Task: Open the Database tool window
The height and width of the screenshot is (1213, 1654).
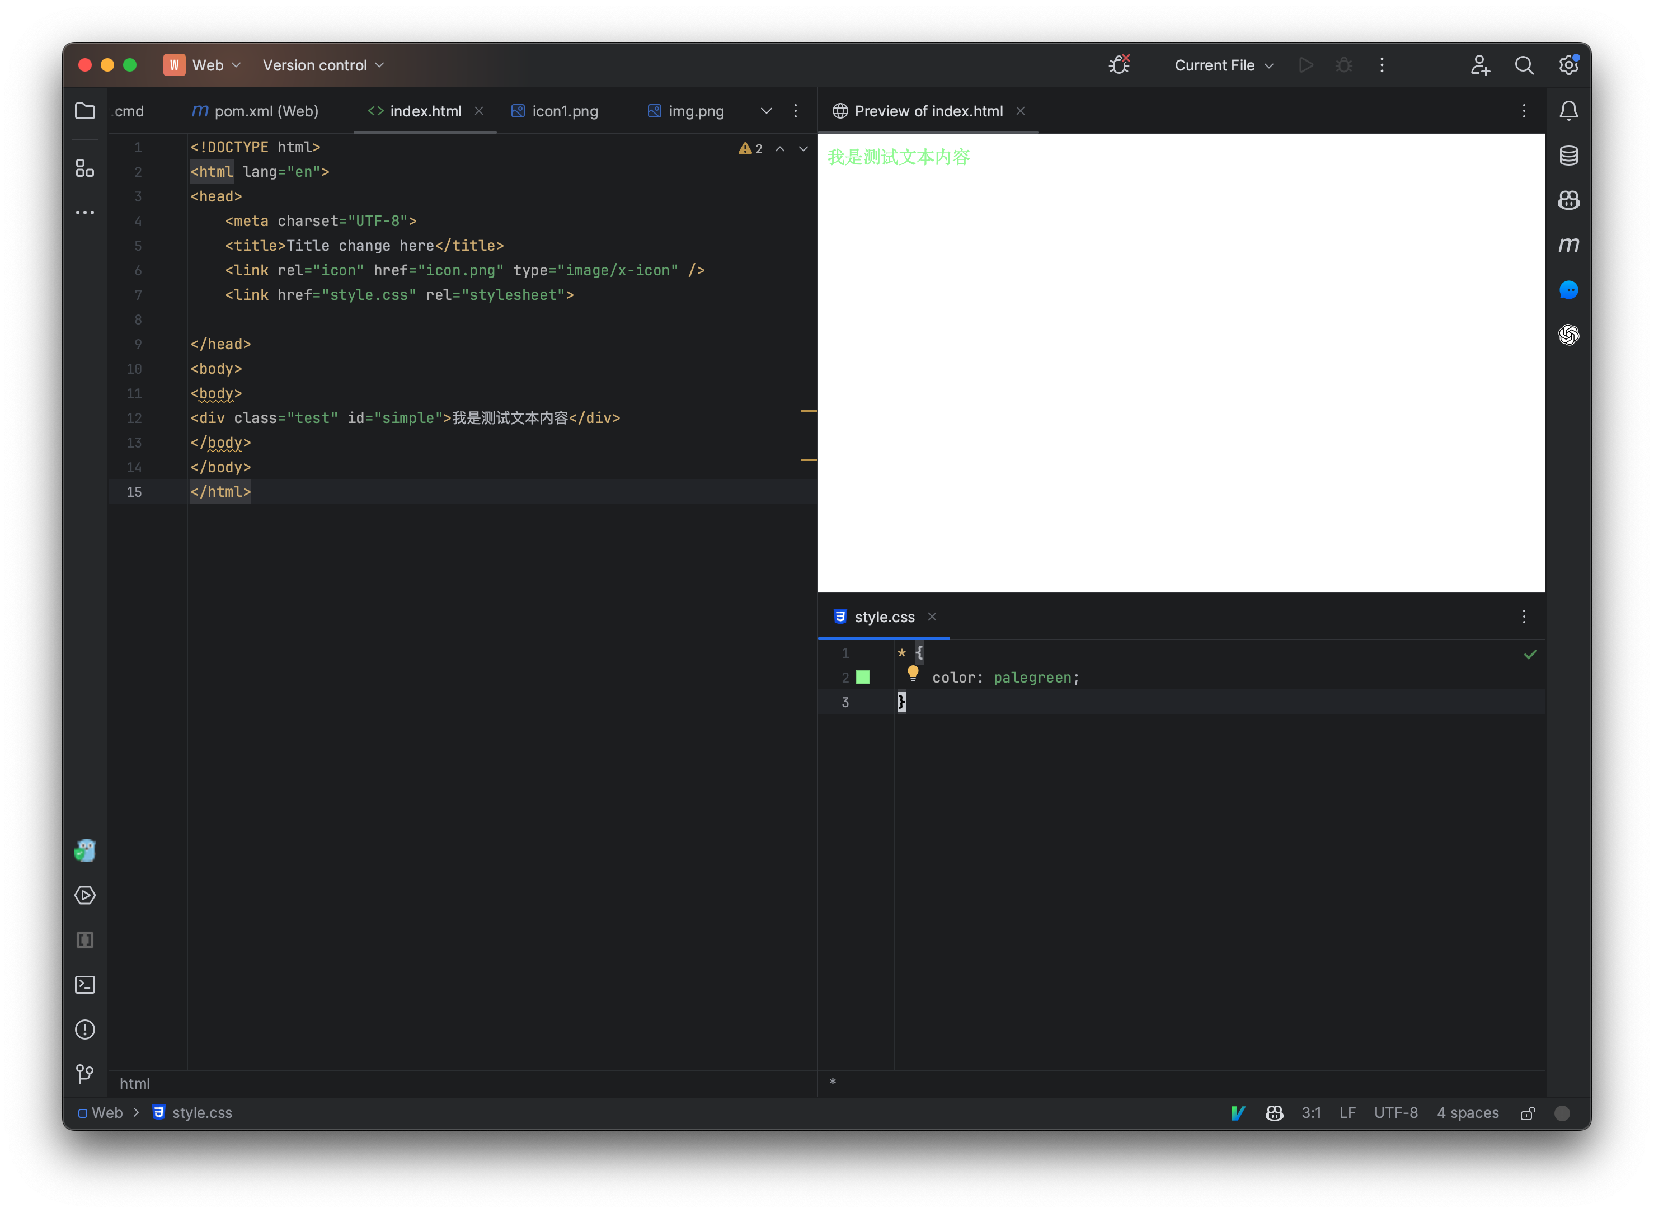Action: pyautogui.click(x=1569, y=155)
